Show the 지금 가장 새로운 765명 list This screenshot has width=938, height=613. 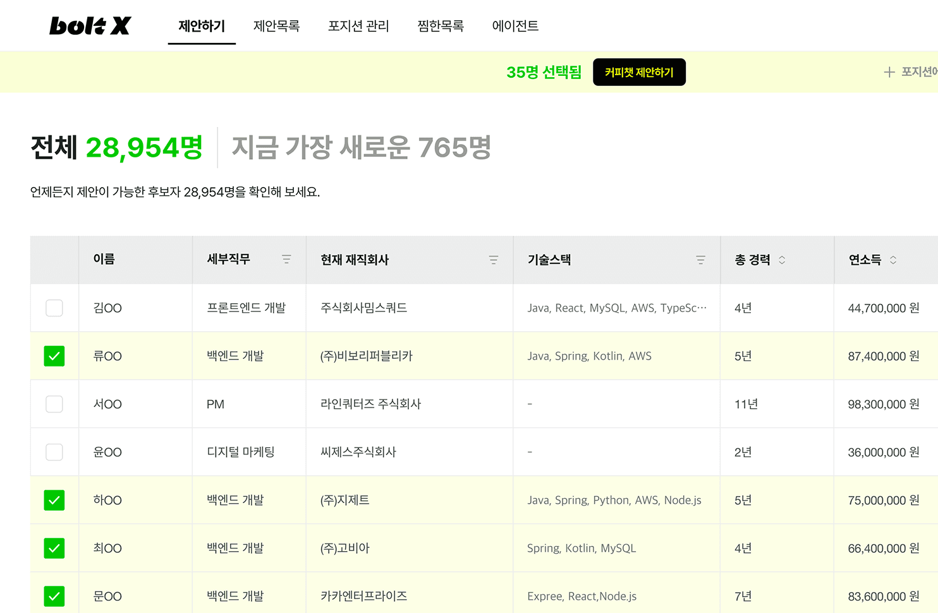coord(361,148)
